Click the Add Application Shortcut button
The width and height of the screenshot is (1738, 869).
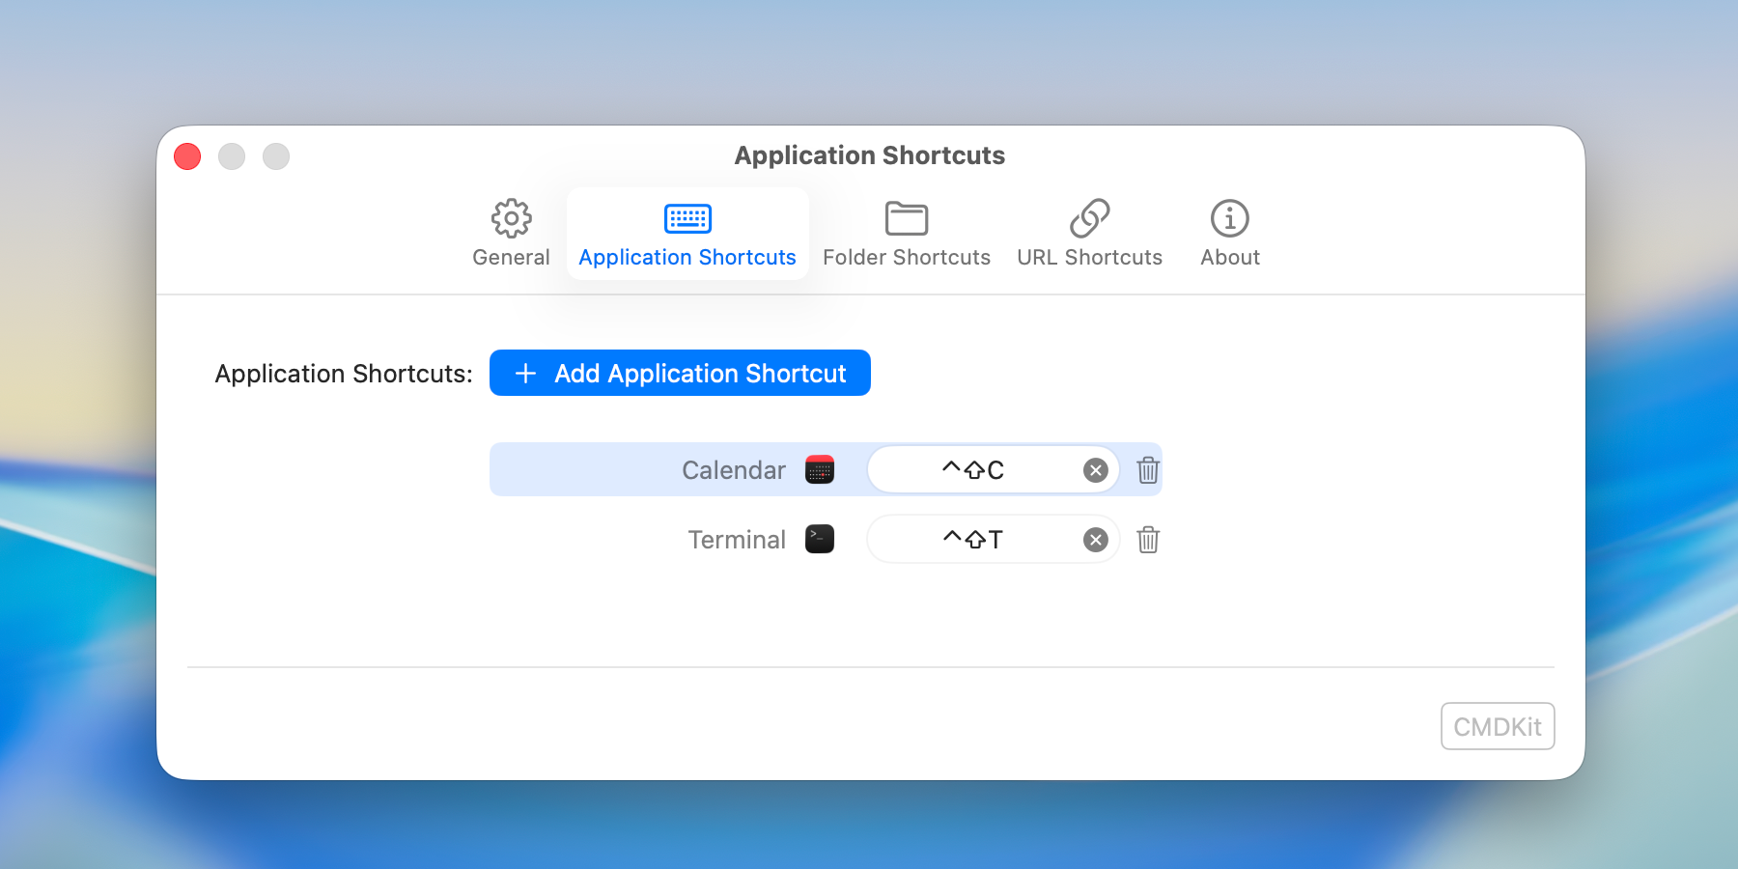coord(680,373)
